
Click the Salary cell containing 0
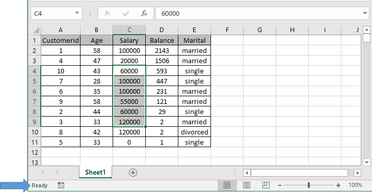[129, 142]
